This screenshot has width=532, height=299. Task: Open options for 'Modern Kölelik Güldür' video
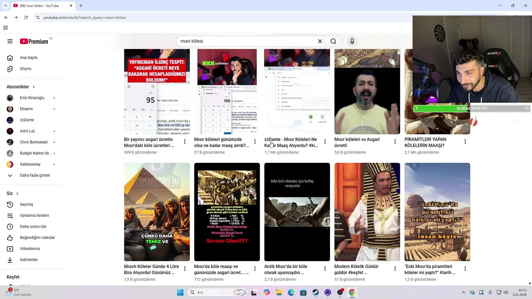click(x=395, y=269)
